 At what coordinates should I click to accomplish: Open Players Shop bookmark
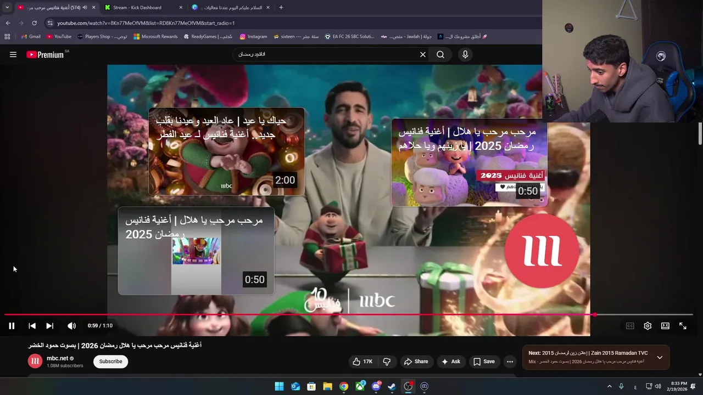pos(103,37)
